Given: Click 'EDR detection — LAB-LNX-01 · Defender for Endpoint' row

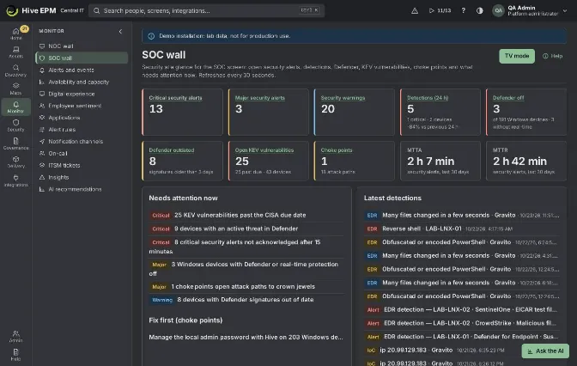Looking at the screenshot, I should [x=462, y=337].
